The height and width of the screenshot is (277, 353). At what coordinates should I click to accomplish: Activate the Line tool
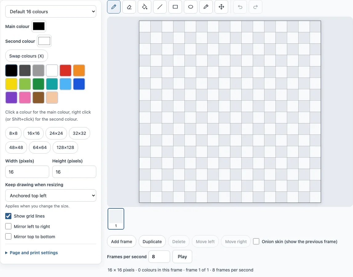point(160,7)
